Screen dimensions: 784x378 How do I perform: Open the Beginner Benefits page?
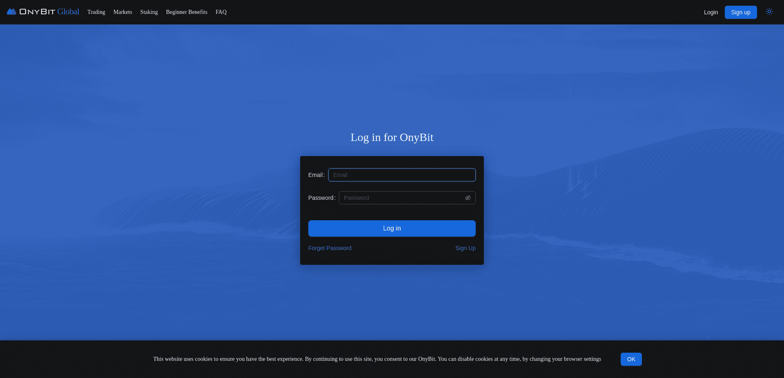[x=186, y=12]
